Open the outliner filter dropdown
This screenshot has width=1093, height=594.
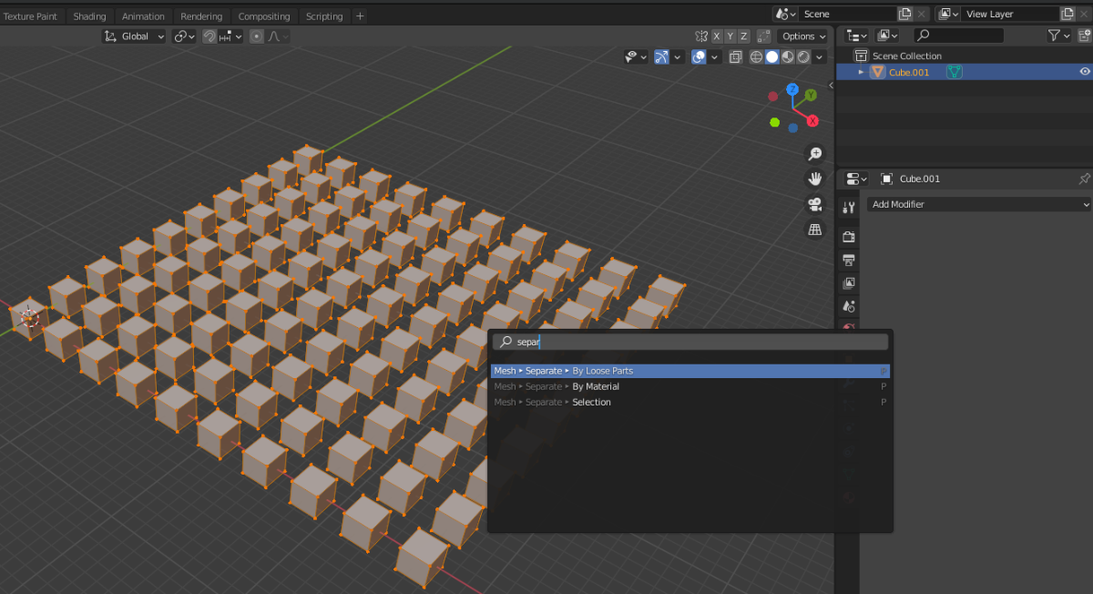1058,36
